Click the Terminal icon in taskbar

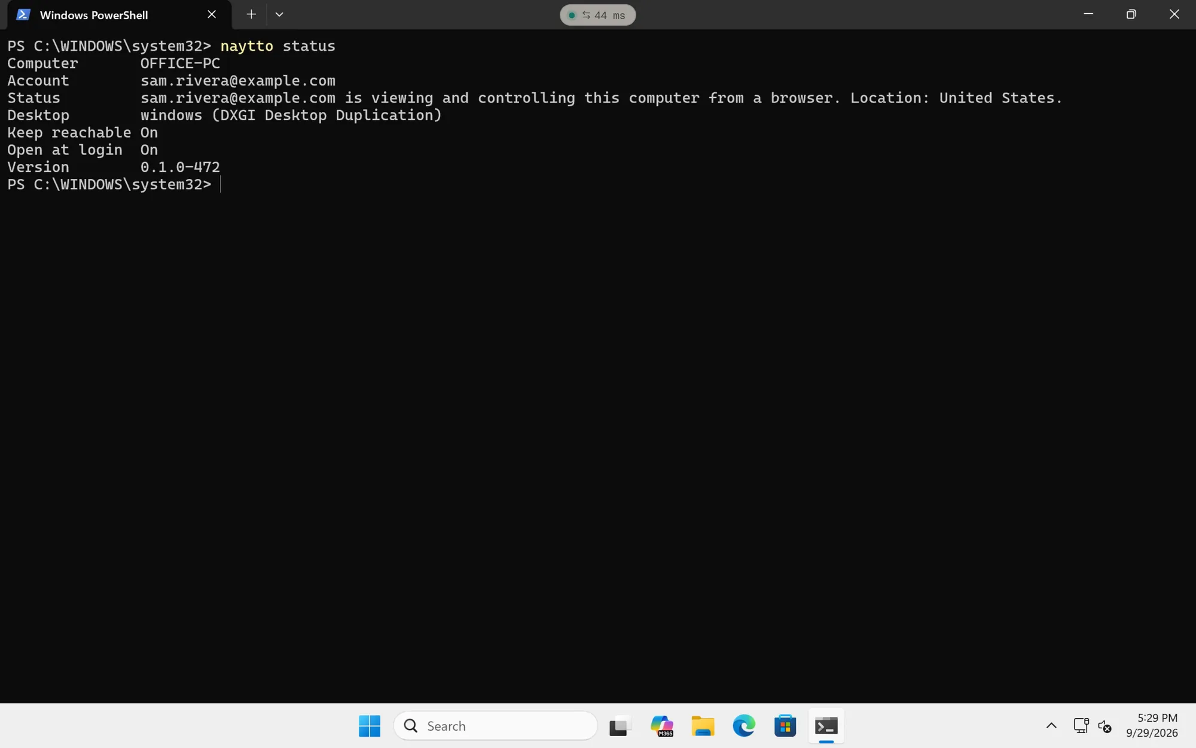coord(826,726)
